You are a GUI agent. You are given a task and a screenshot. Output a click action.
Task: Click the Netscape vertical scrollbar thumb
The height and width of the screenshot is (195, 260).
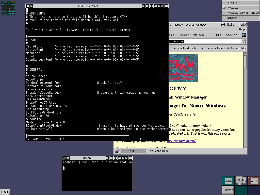[x=245, y=62]
